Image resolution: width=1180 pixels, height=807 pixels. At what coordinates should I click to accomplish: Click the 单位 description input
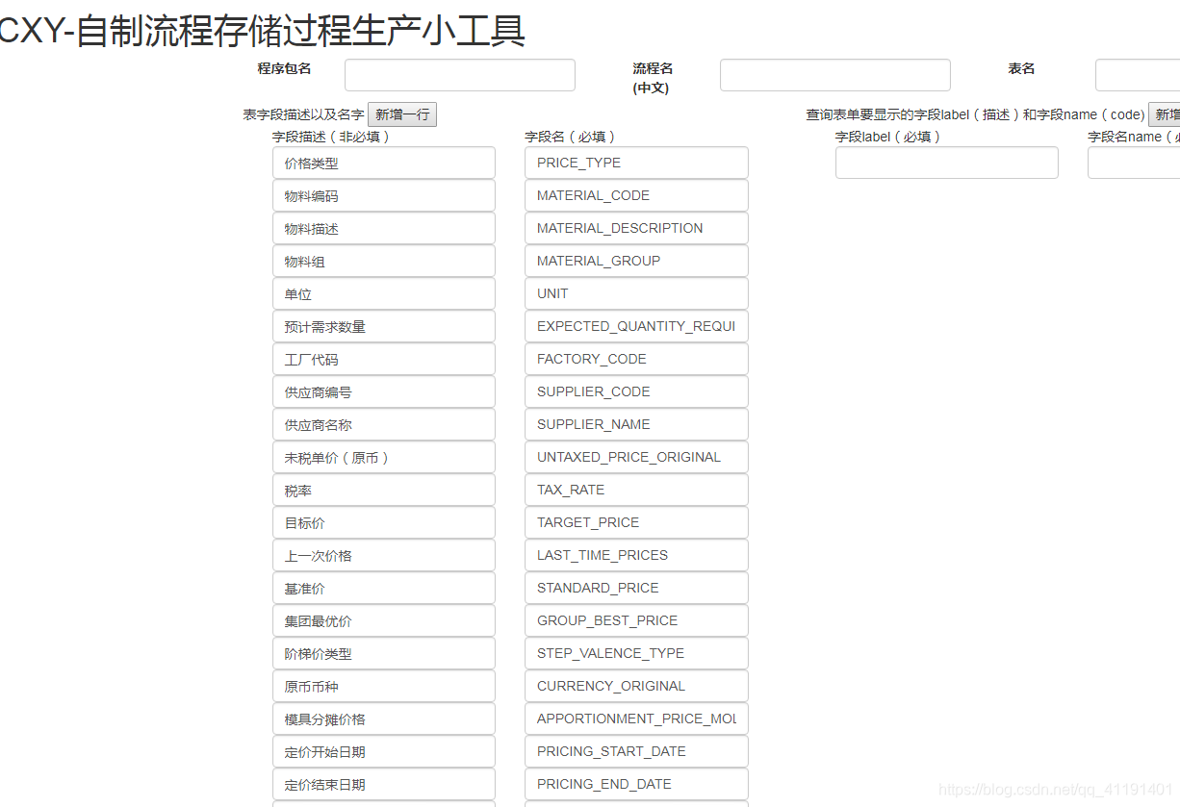pyautogui.click(x=384, y=293)
